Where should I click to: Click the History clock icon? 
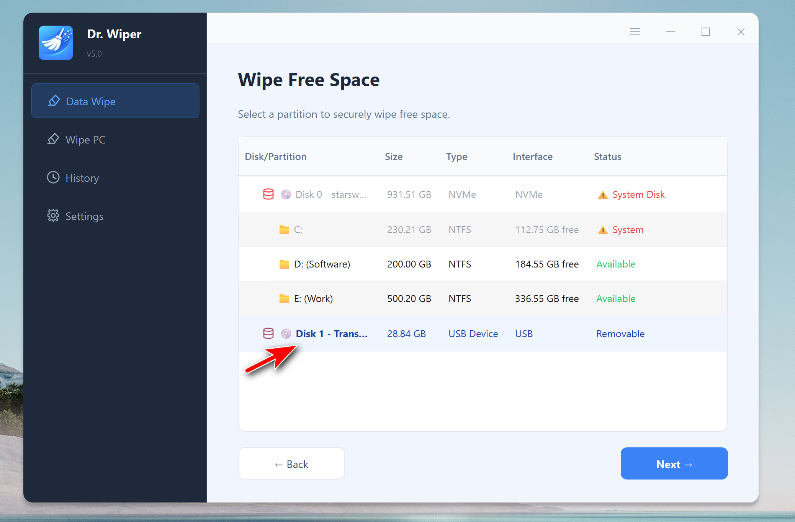pyautogui.click(x=53, y=178)
